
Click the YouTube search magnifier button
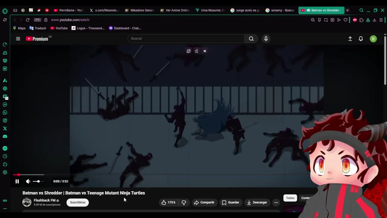pyautogui.click(x=251, y=38)
